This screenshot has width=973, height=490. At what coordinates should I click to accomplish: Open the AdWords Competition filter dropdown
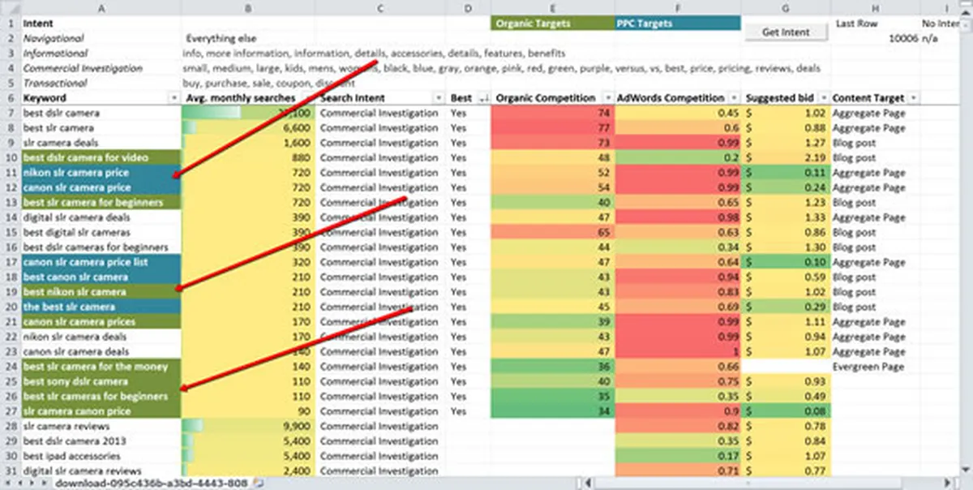(x=734, y=98)
